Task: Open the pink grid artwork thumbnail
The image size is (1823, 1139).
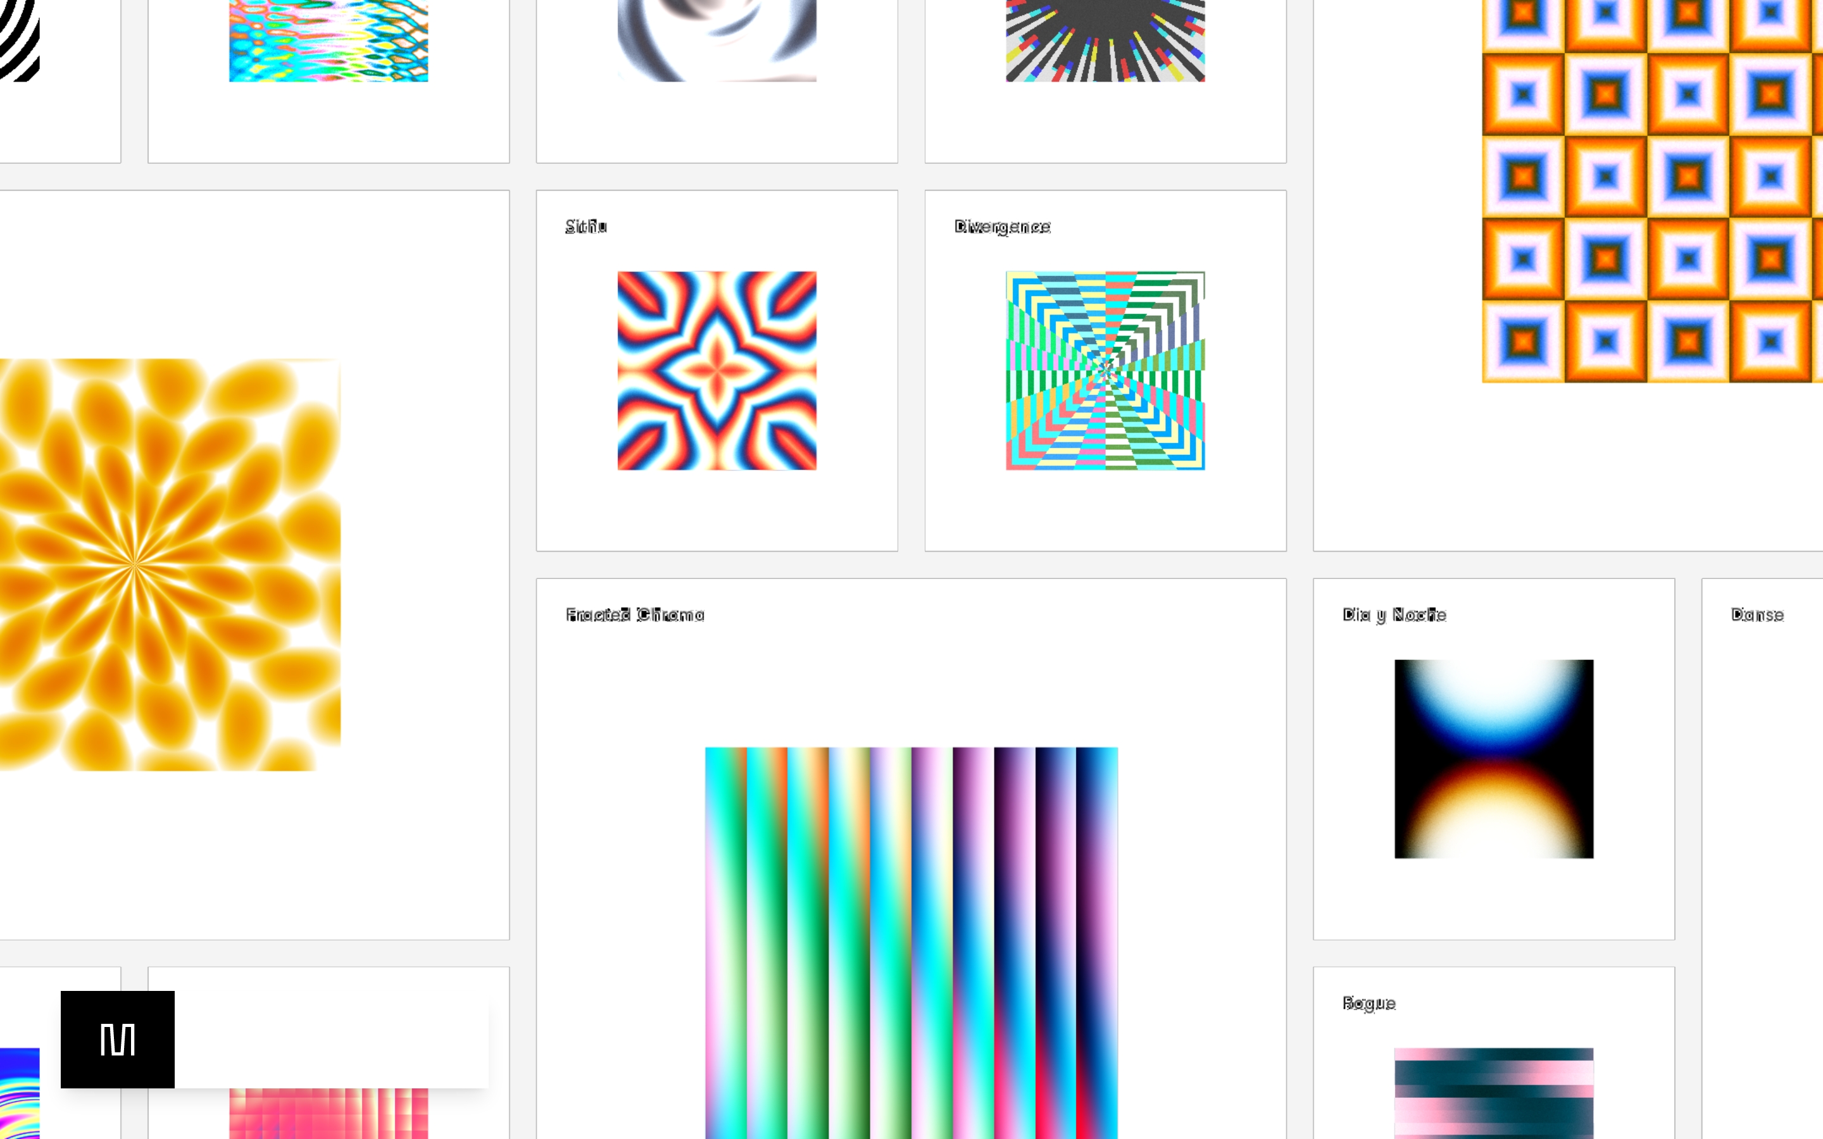Action: point(329,1115)
